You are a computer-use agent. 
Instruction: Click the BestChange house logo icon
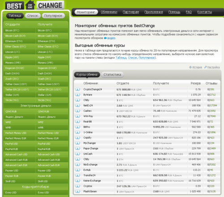click(x=30, y=5)
